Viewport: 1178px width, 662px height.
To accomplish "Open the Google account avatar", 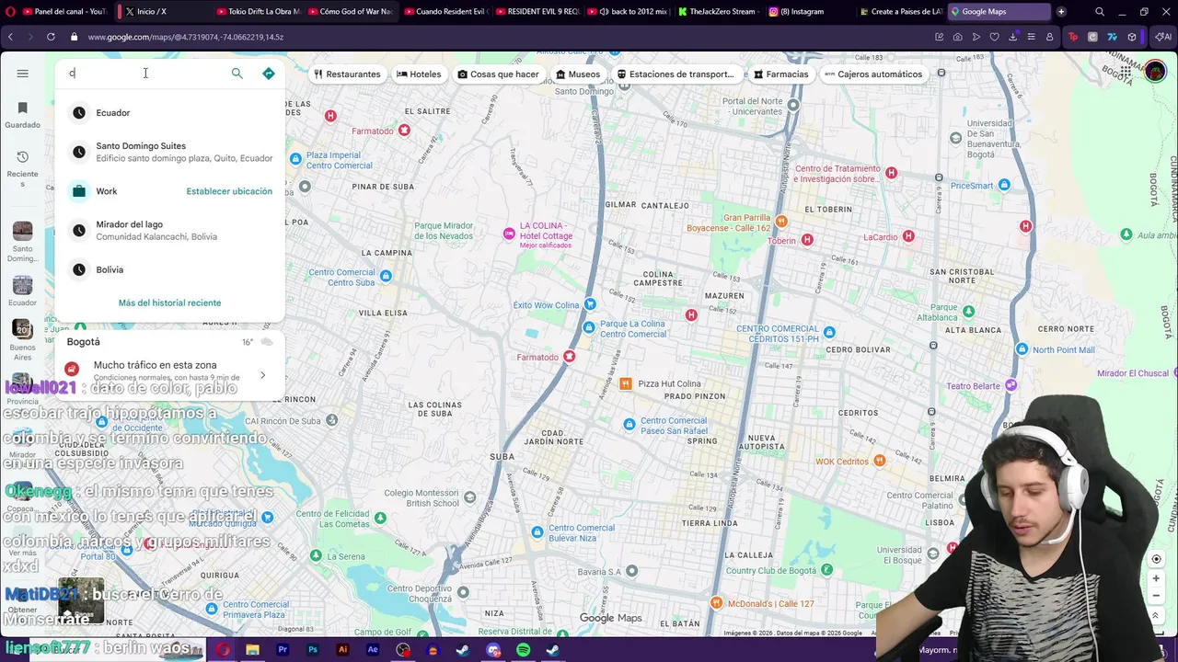I will 1155,73.
